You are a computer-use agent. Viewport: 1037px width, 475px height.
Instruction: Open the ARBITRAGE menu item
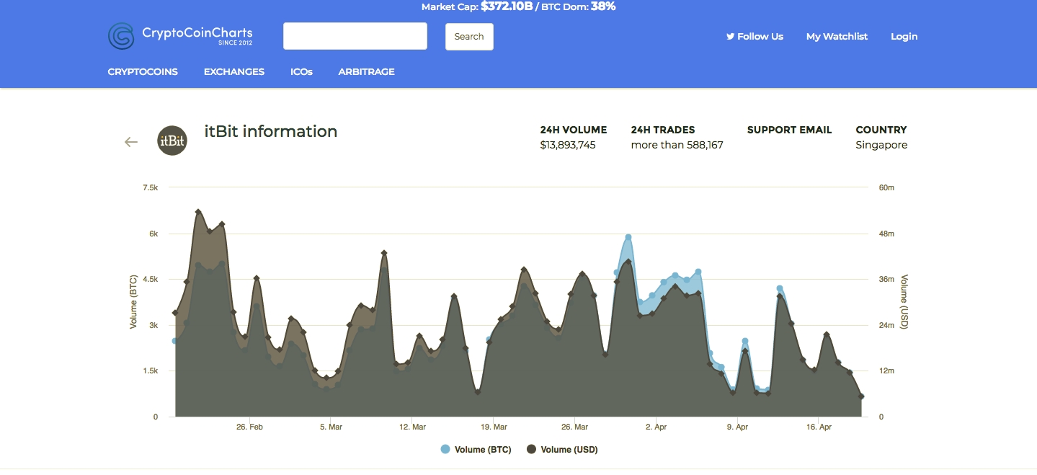point(366,72)
